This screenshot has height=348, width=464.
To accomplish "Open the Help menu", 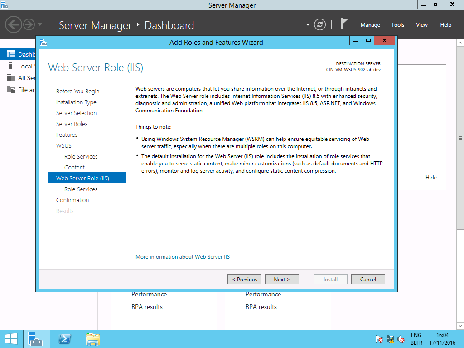I will tap(446, 25).
